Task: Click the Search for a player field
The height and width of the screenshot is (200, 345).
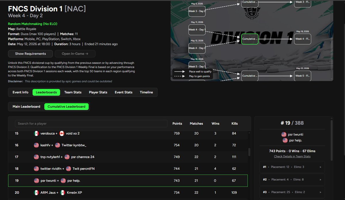Action: (x=91, y=124)
